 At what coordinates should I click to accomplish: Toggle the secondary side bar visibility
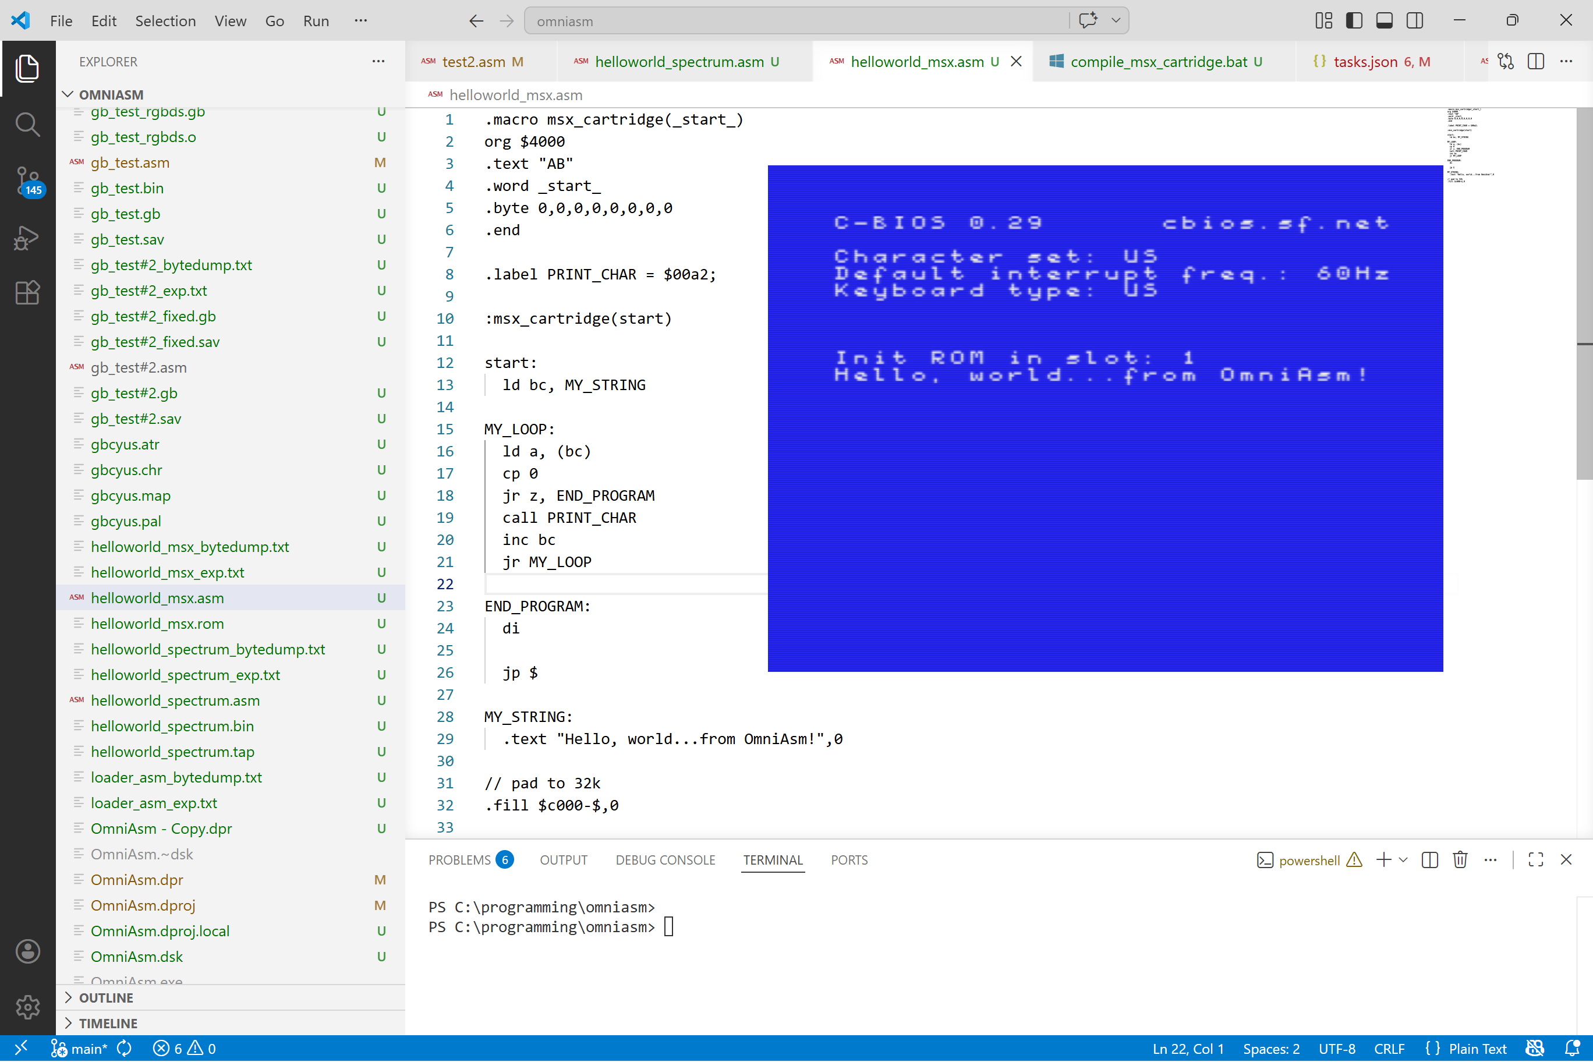pos(1415,20)
